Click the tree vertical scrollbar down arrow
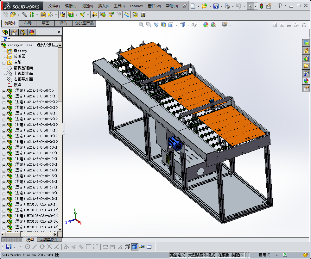311x259 pixels. [x=60, y=229]
